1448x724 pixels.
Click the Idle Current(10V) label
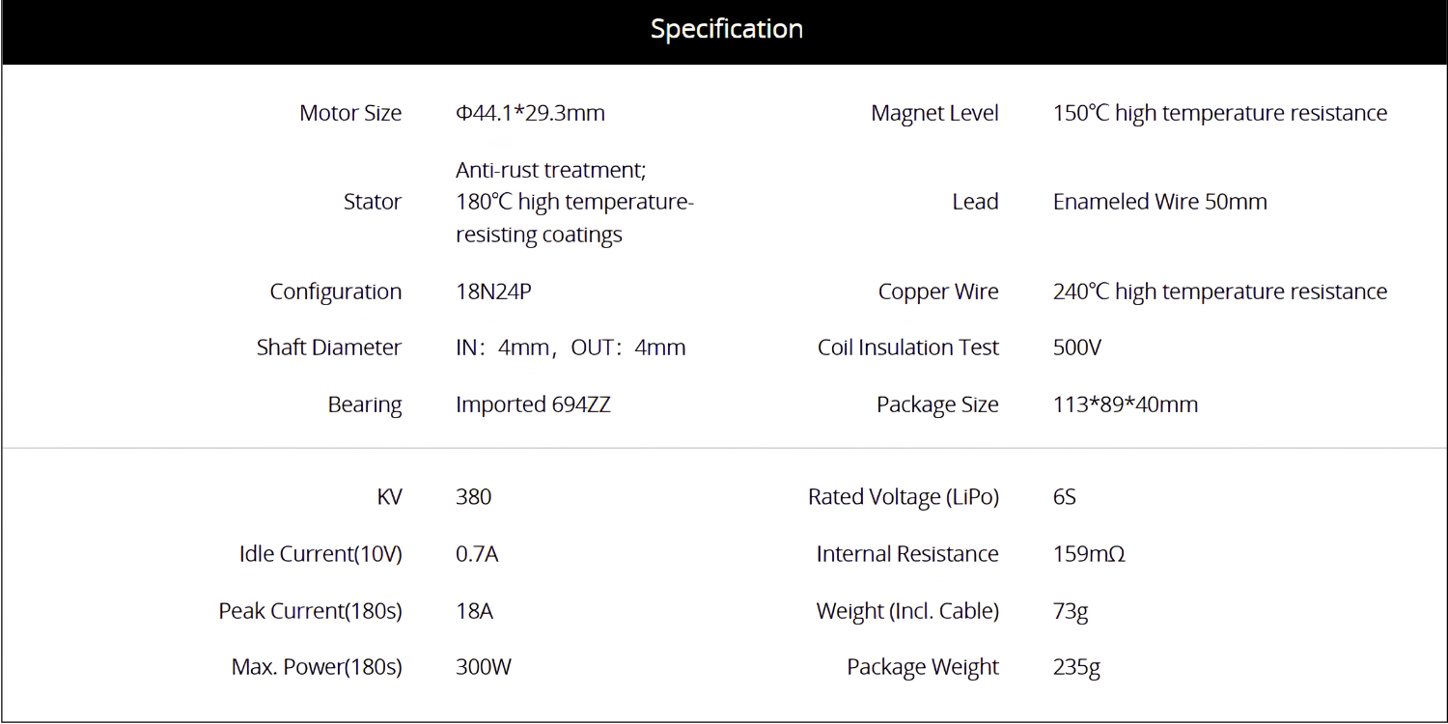(x=320, y=554)
